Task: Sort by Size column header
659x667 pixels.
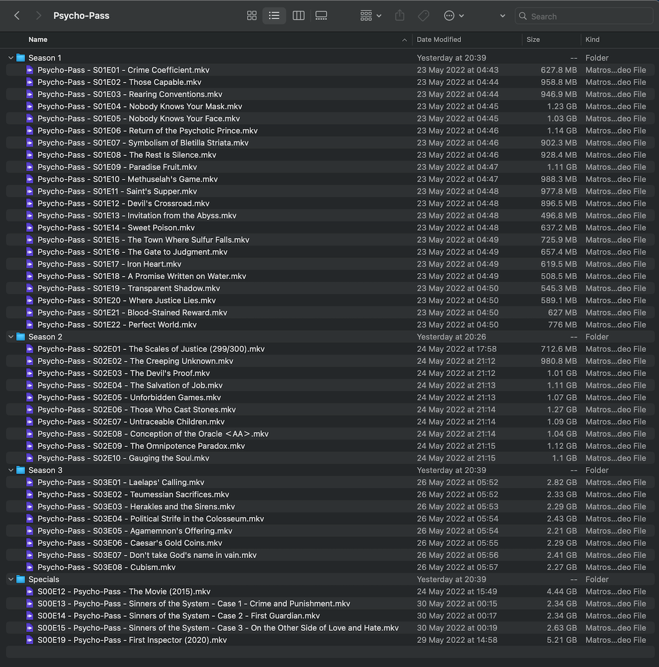Action: (x=533, y=39)
